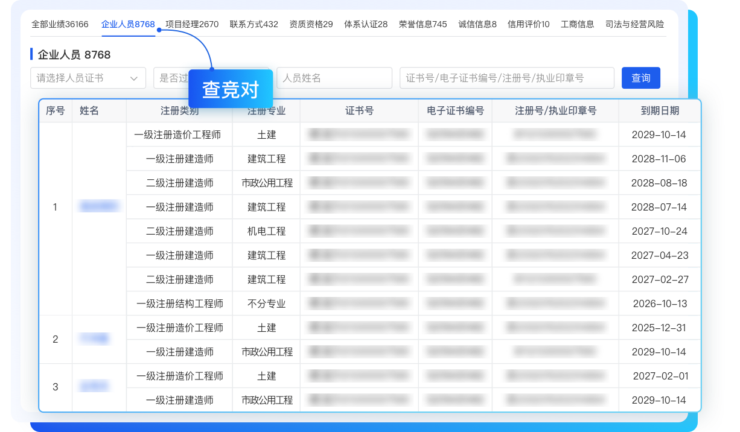
Task: Expand the 请选择人员证书 dropdown
Action: tap(88, 78)
